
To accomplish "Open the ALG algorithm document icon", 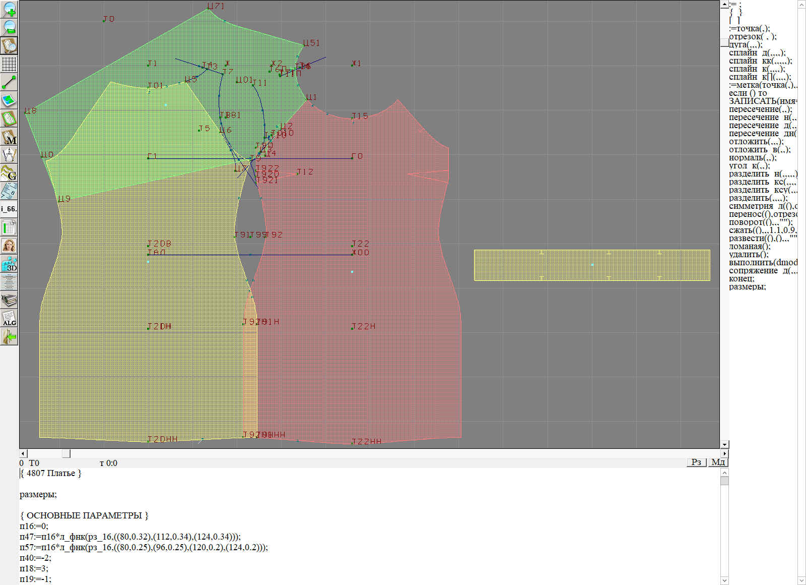I will pos(9,318).
